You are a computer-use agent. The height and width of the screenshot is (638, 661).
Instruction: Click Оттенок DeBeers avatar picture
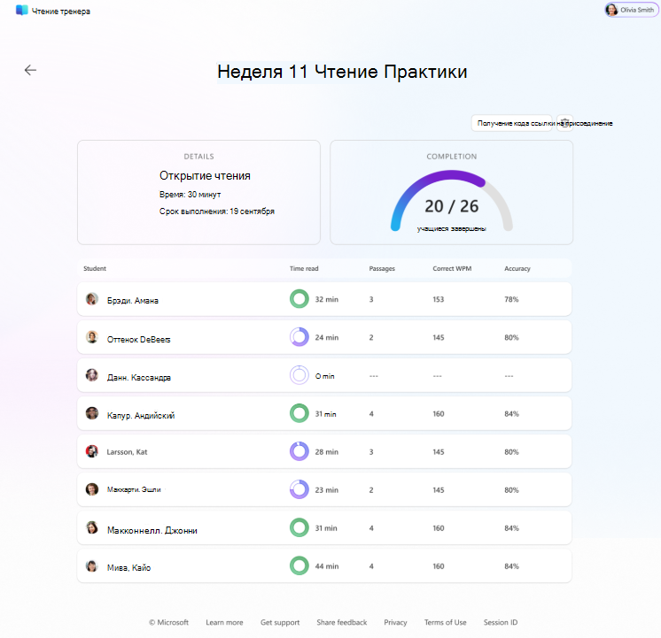[x=92, y=337]
